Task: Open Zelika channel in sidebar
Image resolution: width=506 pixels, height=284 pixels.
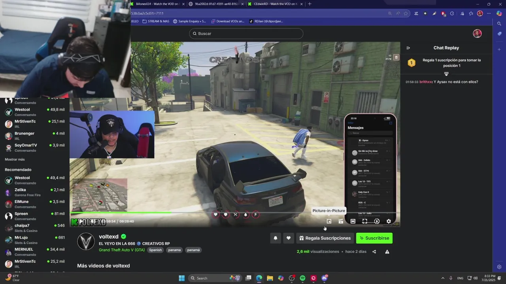Action: pos(35,192)
